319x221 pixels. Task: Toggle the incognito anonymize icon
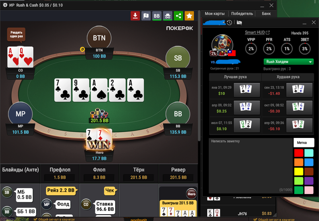(x=168, y=16)
